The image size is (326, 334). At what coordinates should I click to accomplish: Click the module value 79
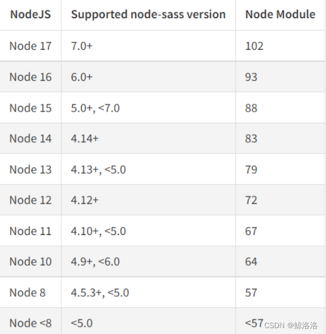pos(251,170)
